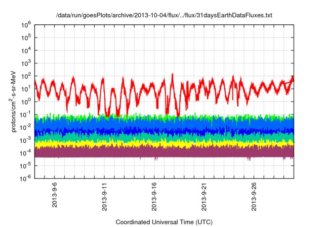Click the 10^-1 y-axis tick label

(26, 115)
